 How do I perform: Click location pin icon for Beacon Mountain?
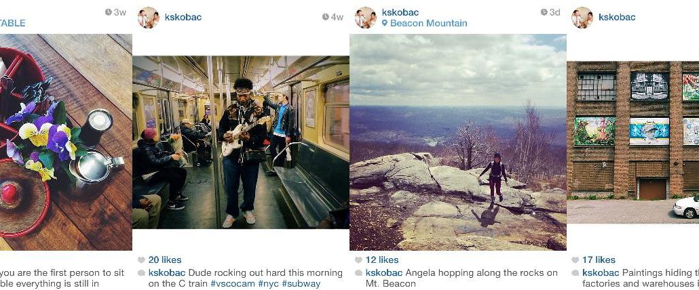[x=385, y=23]
